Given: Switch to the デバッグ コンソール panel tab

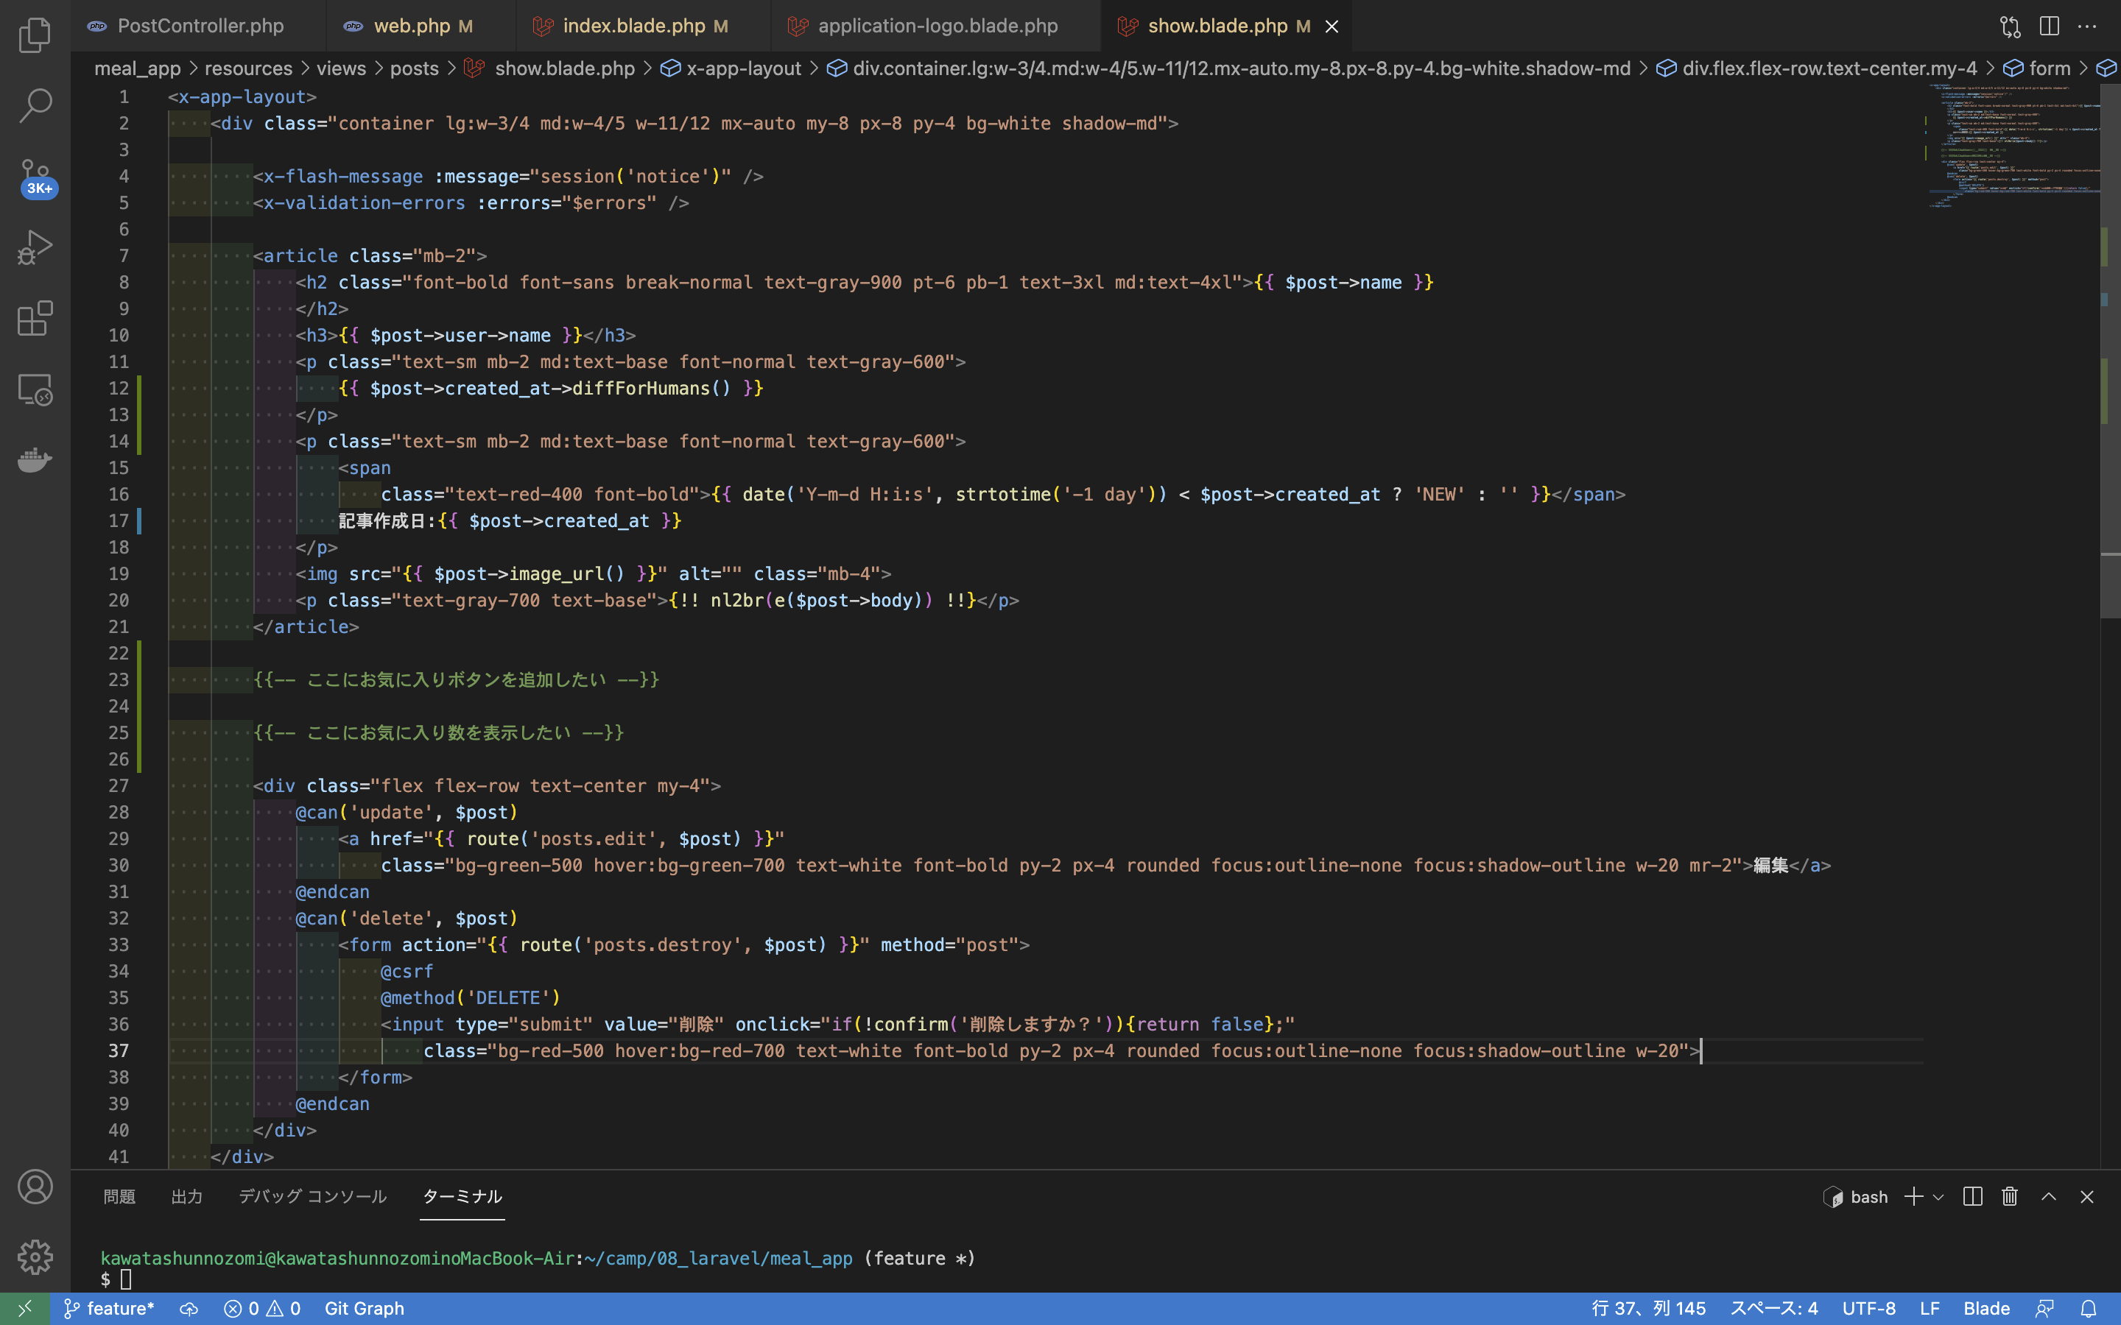Looking at the screenshot, I should [312, 1196].
